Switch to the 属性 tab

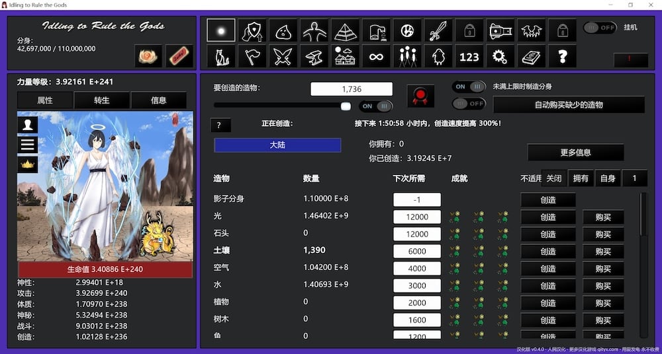coord(45,100)
